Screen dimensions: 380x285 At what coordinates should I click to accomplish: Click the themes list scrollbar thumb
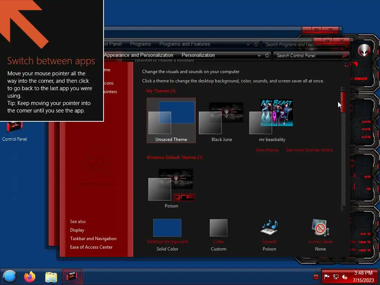(x=343, y=102)
